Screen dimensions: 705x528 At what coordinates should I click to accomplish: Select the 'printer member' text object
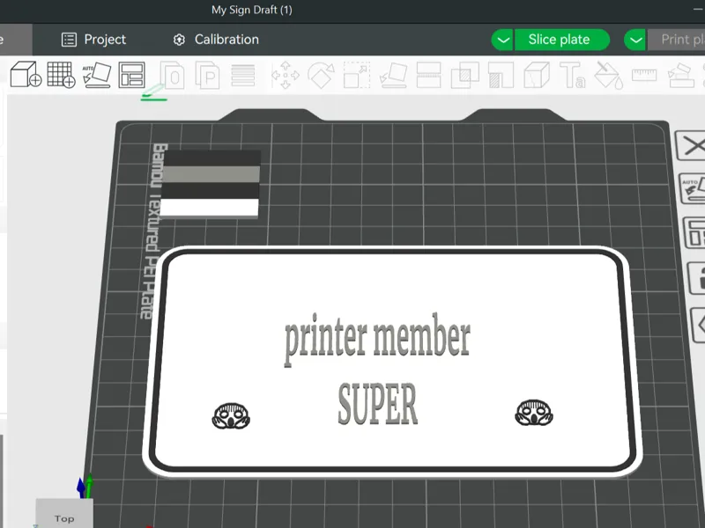point(377,340)
